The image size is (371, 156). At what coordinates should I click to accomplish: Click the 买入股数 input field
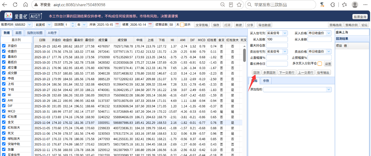click(x=277, y=39)
